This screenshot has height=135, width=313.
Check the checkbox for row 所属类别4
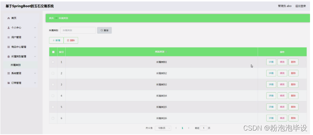coord(53,96)
